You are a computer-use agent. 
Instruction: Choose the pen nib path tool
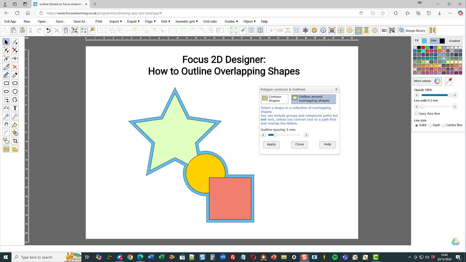click(x=15, y=75)
